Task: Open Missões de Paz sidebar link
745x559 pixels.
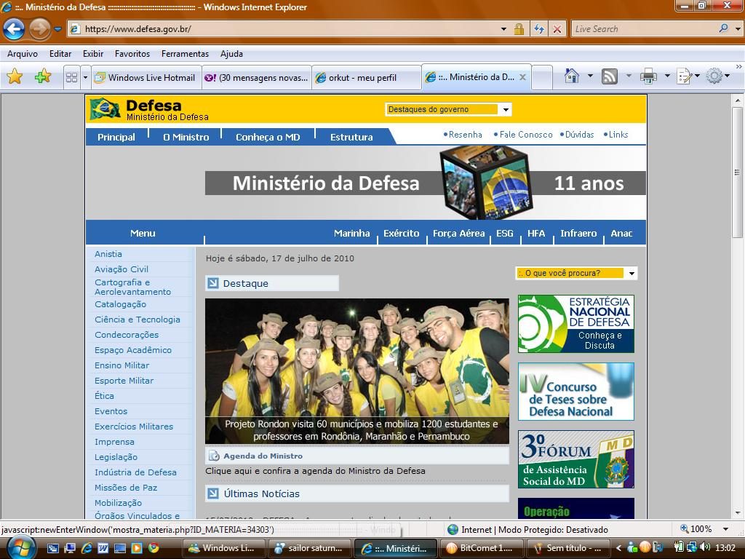Action: coord(126,488)
